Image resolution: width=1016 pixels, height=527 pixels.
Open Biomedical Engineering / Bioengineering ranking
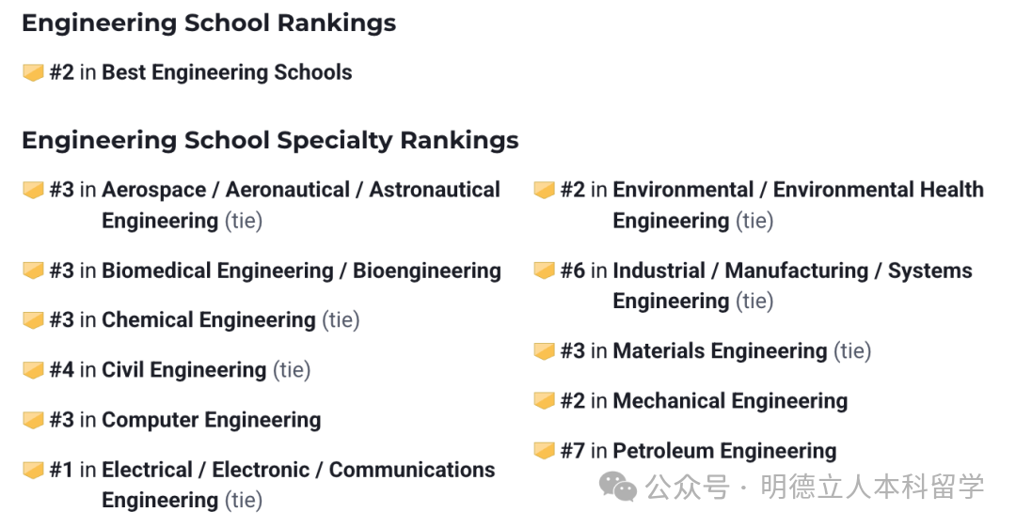tap(301, 270)
